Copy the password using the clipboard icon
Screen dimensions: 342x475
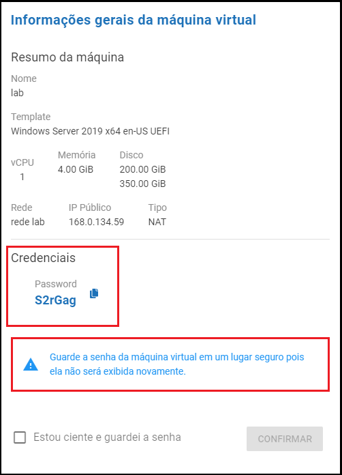(94, 293)
